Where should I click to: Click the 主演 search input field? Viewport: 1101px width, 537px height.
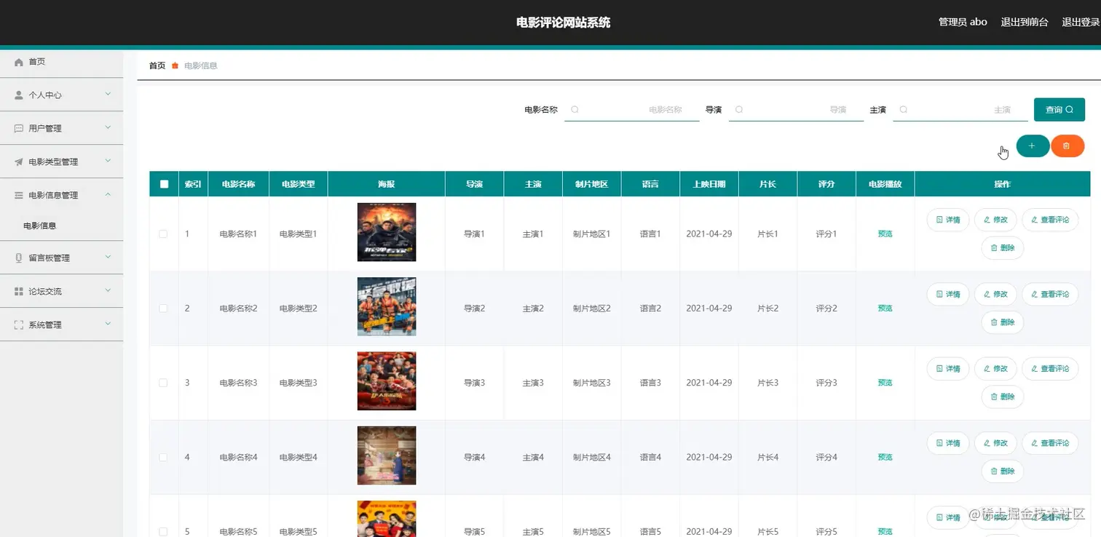click(960, 110)
